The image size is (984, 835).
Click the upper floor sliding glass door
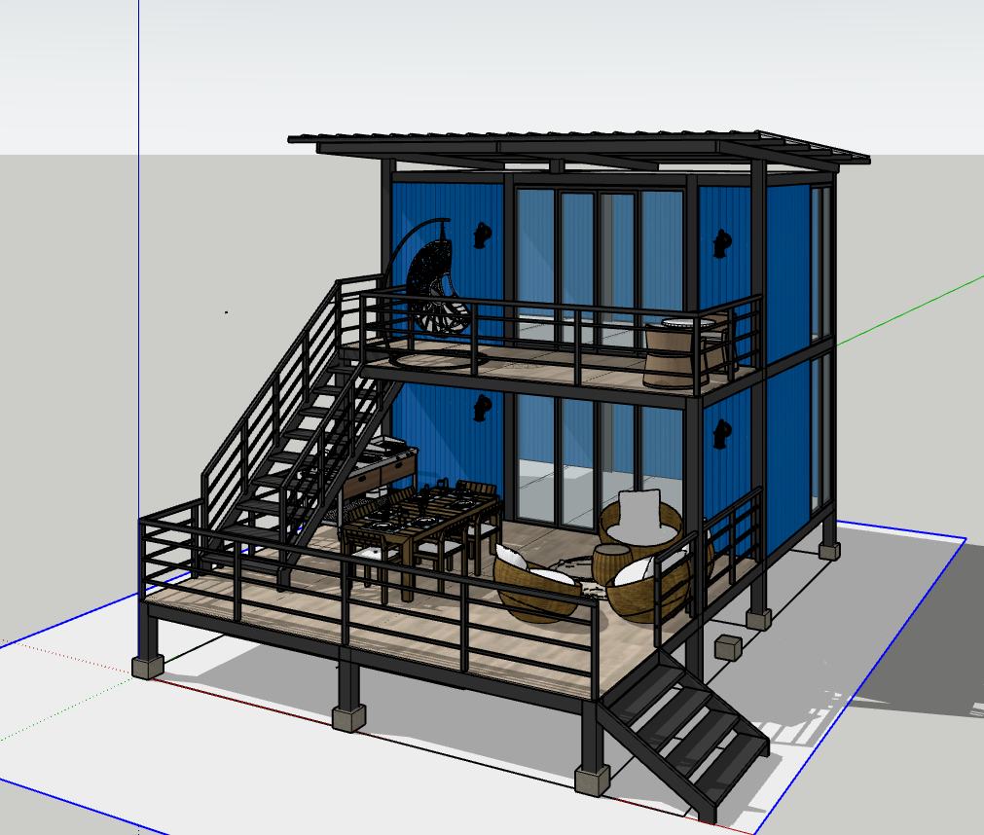[599, 263]
